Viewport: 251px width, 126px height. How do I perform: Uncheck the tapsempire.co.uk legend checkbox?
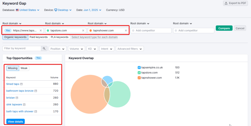(x=139, y=68)
